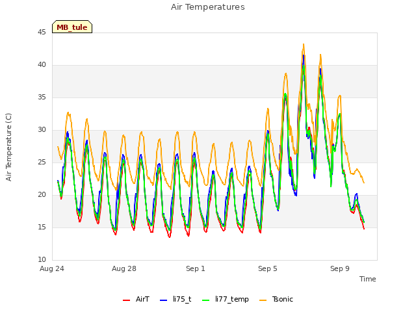Click the 45 y-axis tick label
This screenshot has width=416, height=312.
(x=42, y=32)
